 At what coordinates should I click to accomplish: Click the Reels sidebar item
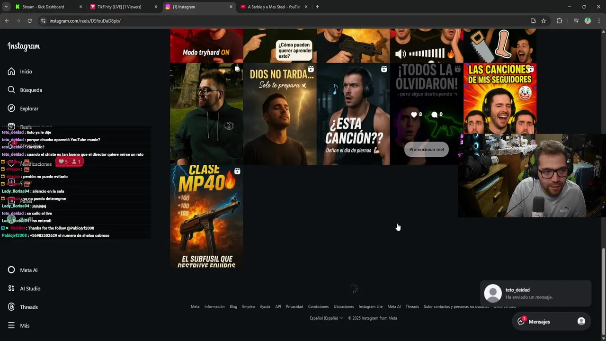click(19, 127)
